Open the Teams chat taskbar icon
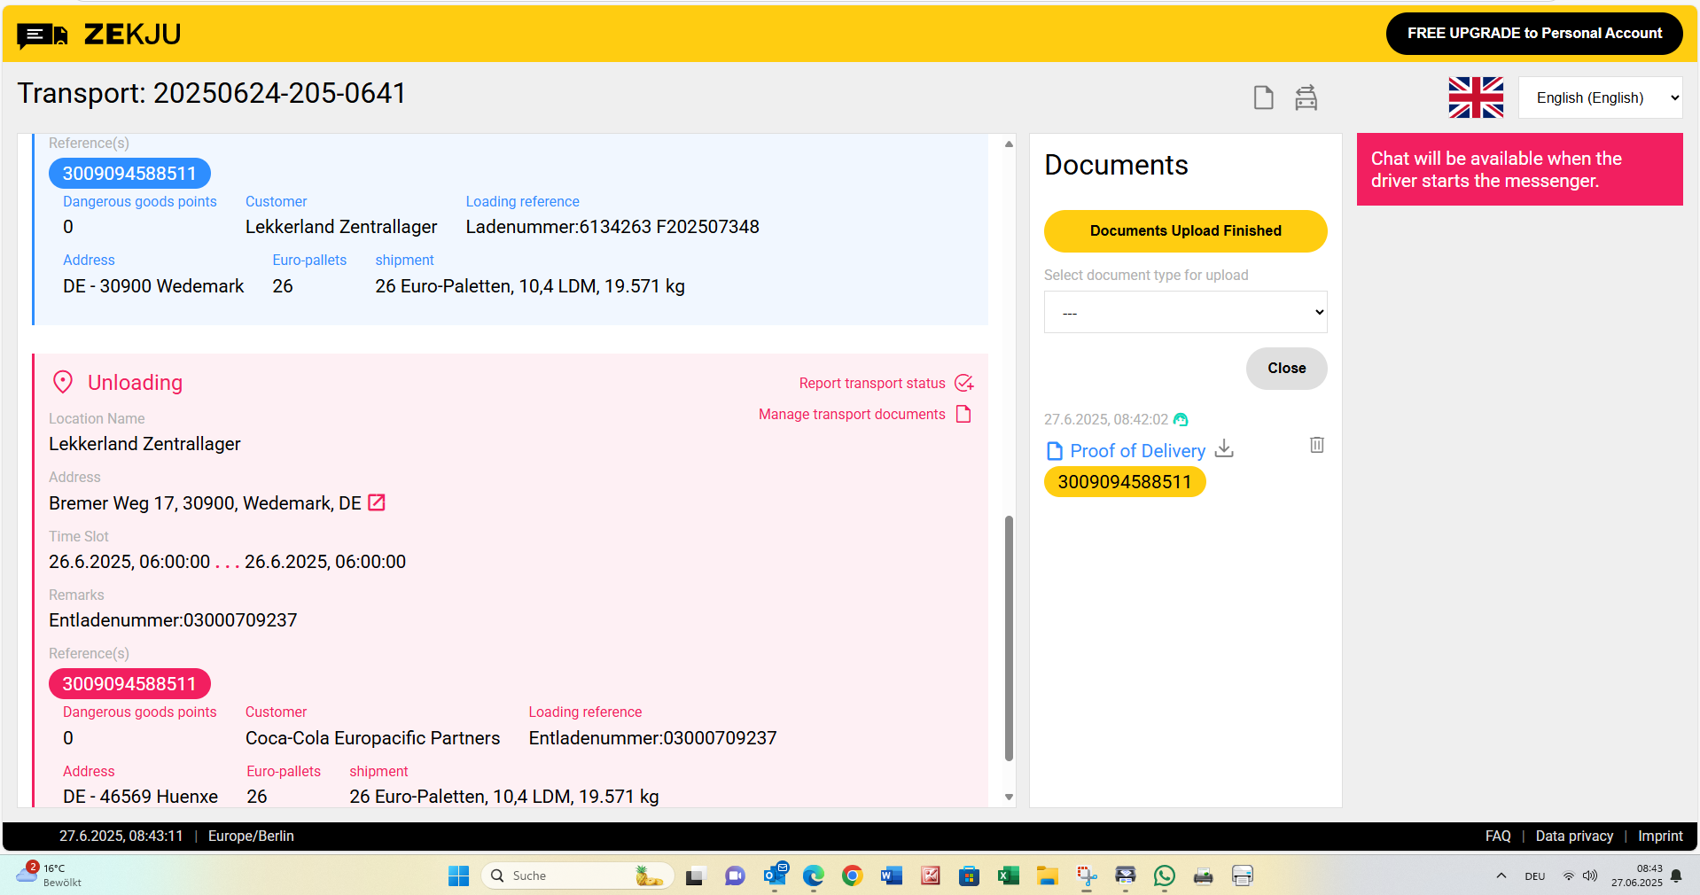1700x895 pixels. click(x=735, y=876)
